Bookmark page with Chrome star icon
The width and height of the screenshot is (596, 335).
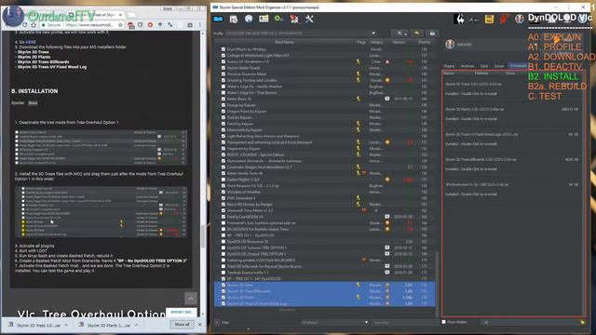120,25
